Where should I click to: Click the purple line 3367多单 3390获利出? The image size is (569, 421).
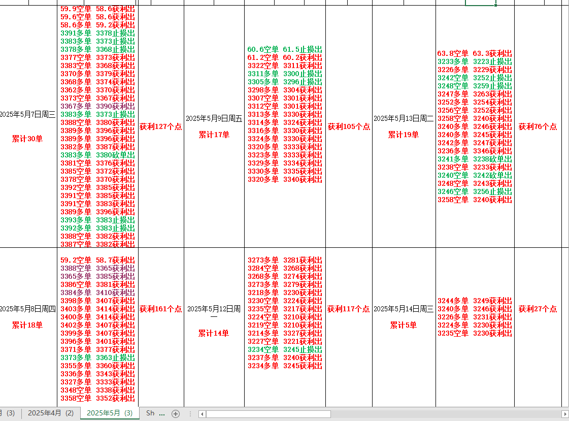(x=97, y=106)
